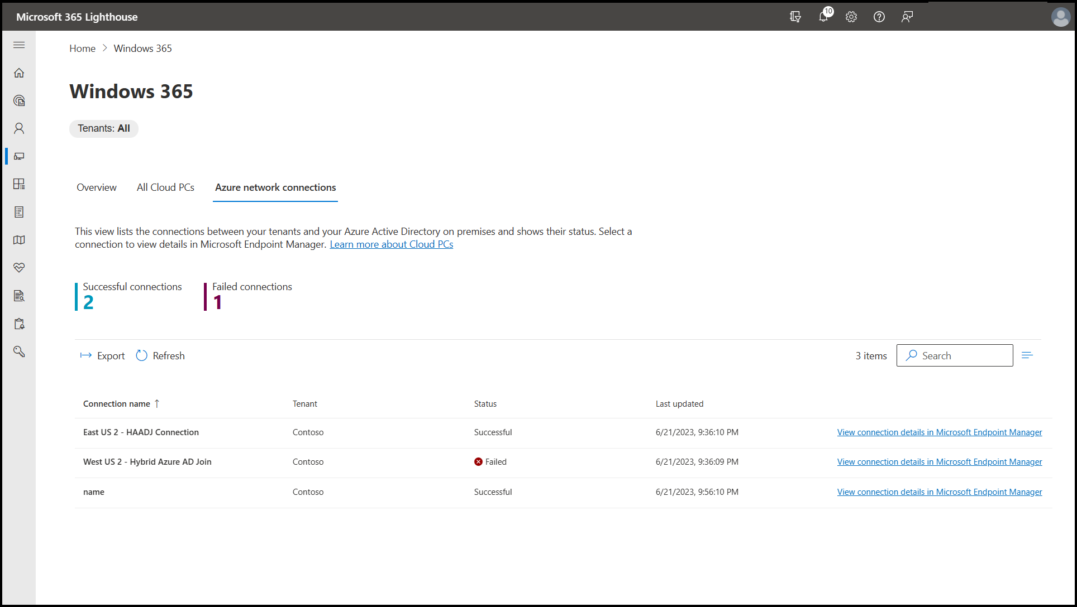Sort by the Last updated column
This screenshot has height=607, width=1077.
[680, 404]
